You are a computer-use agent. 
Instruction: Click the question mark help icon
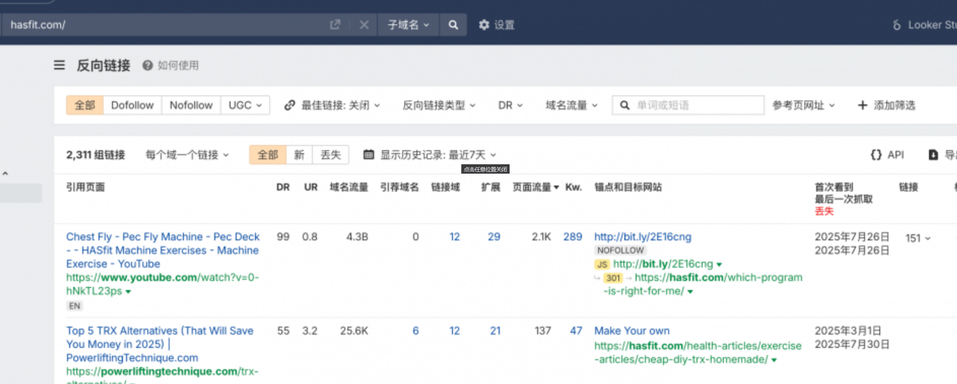pyautogui.click(x=147, y=65)
